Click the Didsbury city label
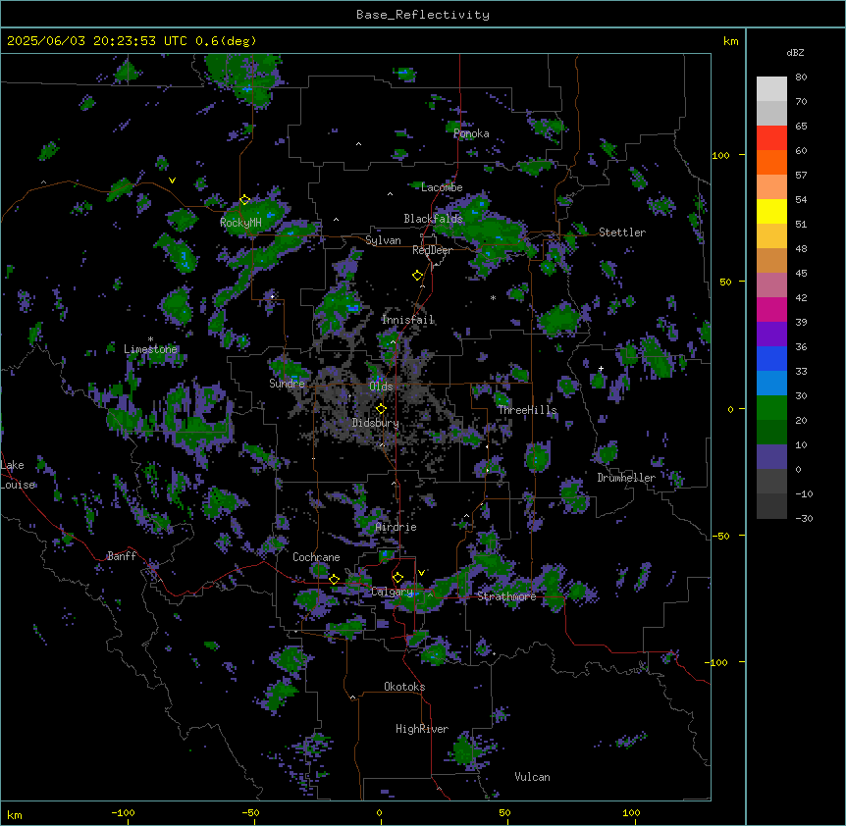The image size is (846, 826). [376, 423]
